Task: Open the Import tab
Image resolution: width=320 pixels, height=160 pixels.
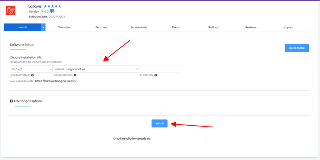Action: point(288,27)
